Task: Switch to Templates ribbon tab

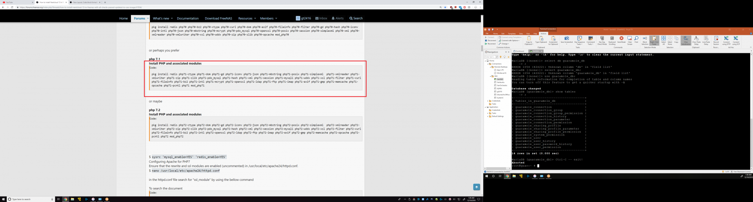Action: [x=512, y=34]
